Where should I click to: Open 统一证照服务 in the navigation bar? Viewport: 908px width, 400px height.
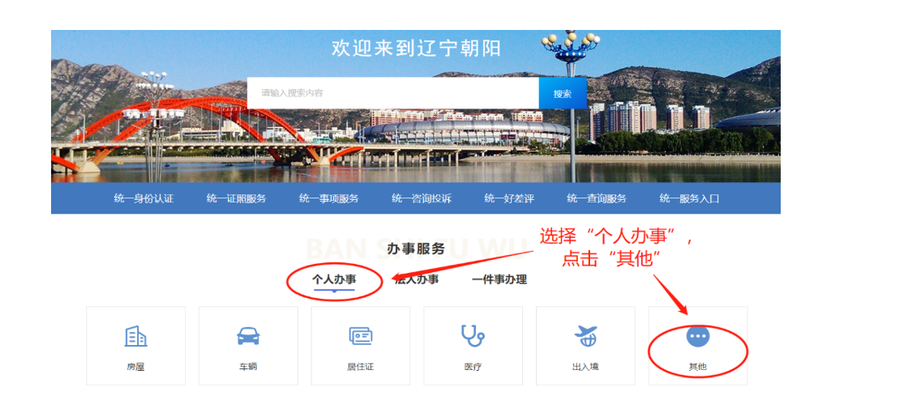(x=236, y=199)
